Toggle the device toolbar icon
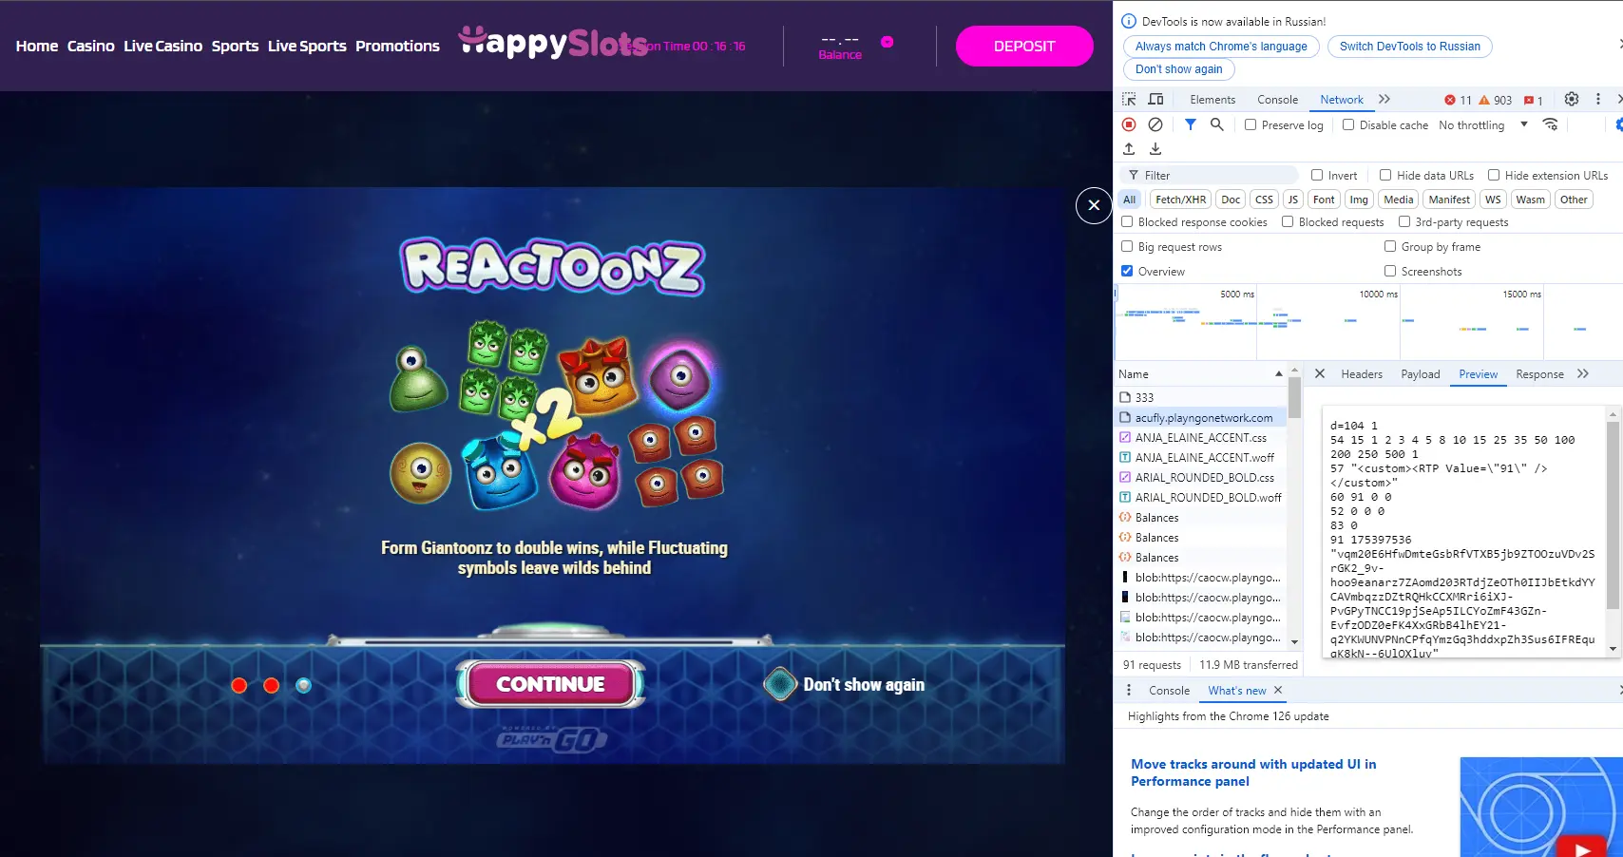This screenshot has height=857, width=1623. coord(1155,100)
